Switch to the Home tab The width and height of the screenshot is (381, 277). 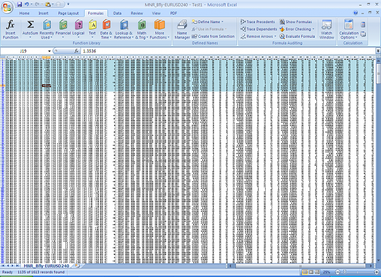point(24,13)
